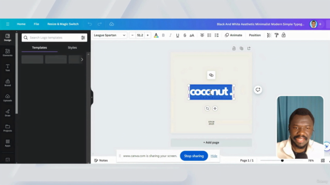Viewport: 330px width, 185px height.
Task: Click the + Add page button
Action: tap(211, 142)
